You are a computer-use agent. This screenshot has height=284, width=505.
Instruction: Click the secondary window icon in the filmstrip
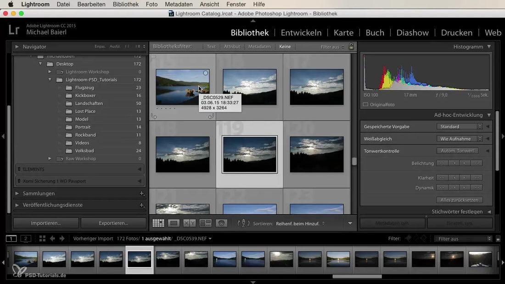(26, 239)
